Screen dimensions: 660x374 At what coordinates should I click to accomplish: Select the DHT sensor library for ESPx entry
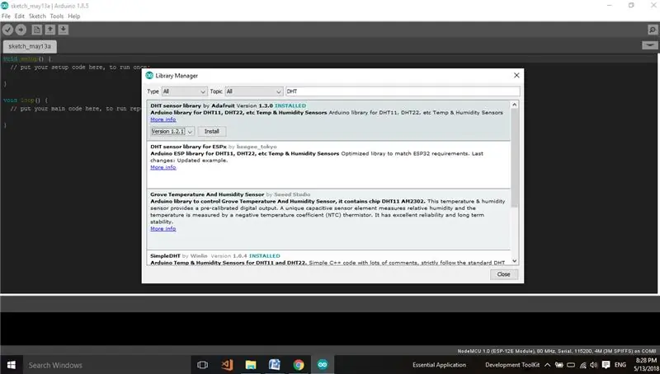click(328, 165)
